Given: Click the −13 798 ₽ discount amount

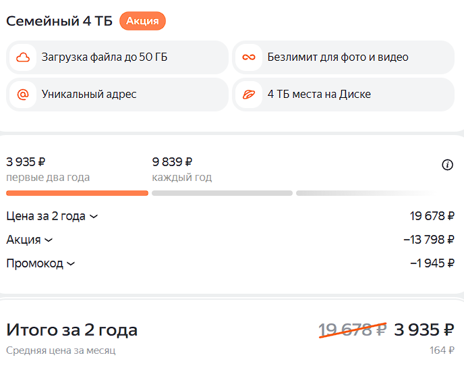Looking at the screenshot, I should (428, 240).
